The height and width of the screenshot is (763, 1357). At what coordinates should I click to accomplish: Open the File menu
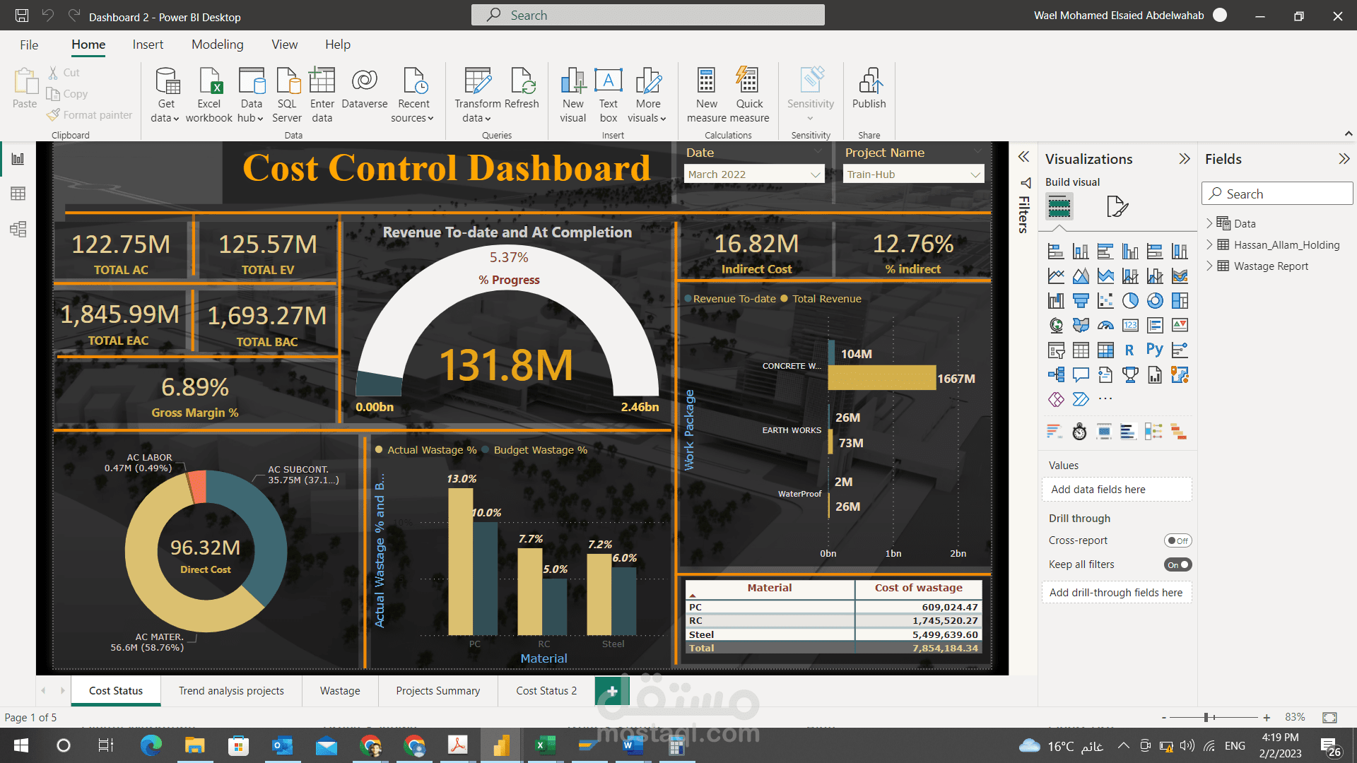(29, 45)
